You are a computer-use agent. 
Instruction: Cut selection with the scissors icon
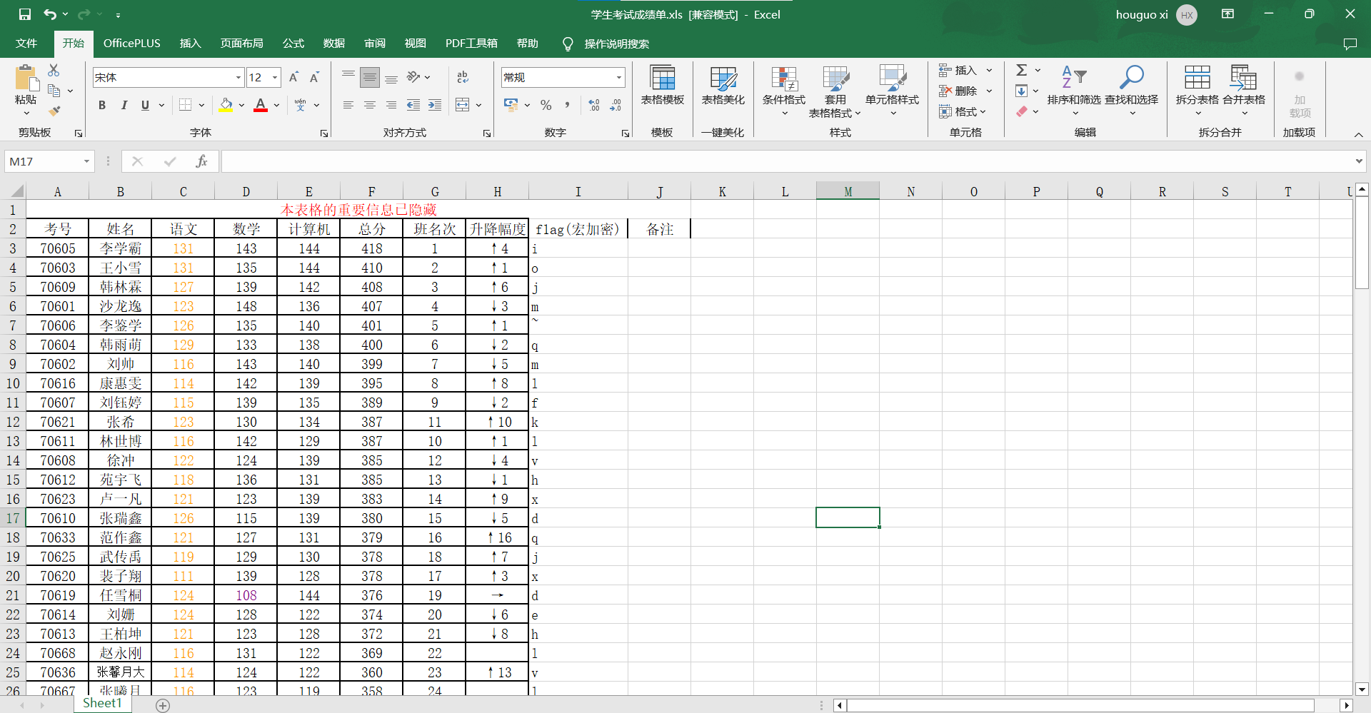point(54,70)
